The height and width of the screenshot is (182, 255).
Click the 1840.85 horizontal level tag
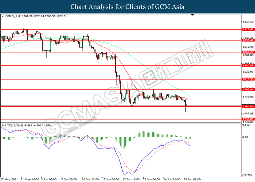tap(247, 66)
